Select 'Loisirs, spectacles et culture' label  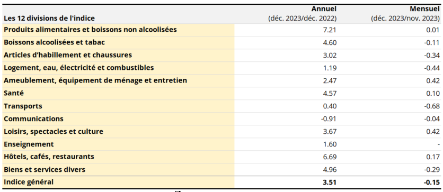coord(54,131)
